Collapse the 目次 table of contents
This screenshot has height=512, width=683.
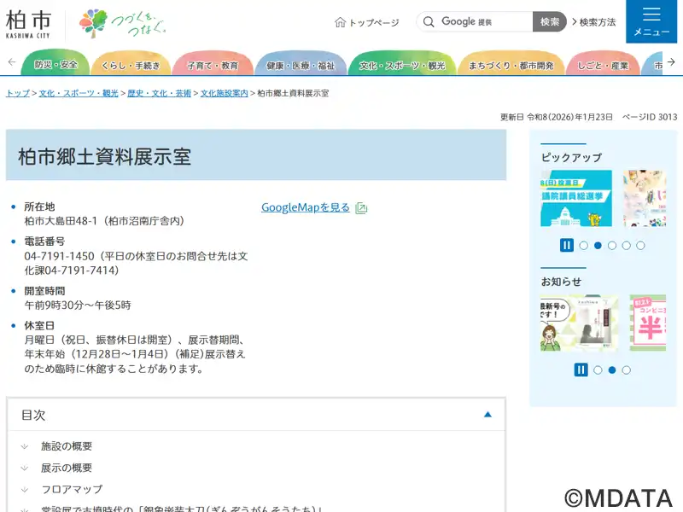[x=487, y=415]
